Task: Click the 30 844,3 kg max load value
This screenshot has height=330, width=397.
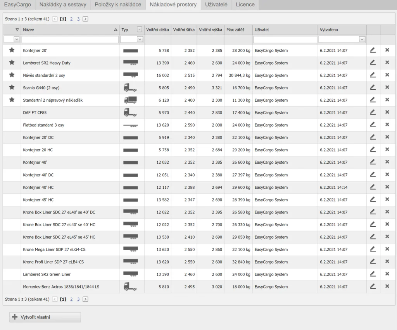Action: [x=240, y=75]
